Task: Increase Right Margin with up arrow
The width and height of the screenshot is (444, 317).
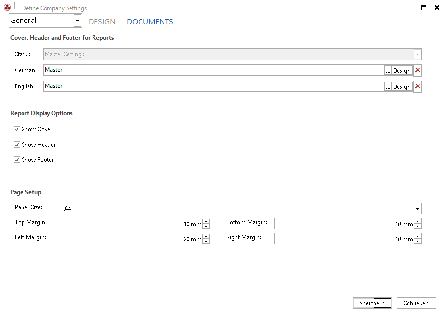Action: (x=418, y=236)
